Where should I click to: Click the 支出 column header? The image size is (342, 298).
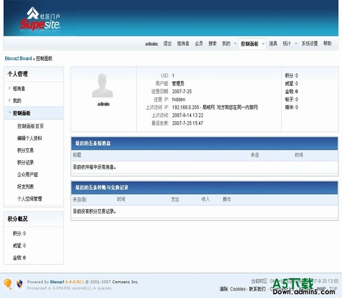(175, 199)
